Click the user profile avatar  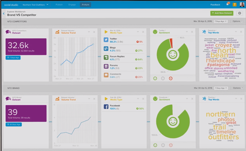pyautogui.click(x=242, y=5)
